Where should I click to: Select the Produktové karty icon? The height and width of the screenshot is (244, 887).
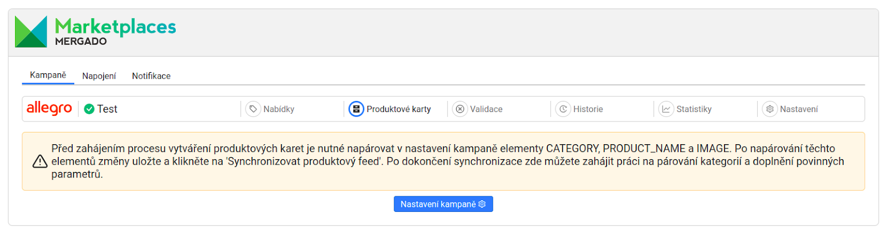356,109
